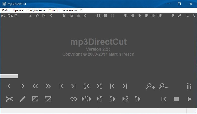Click the large scissors cut button
Viewport: 197px width, 114px height.
coord(10,99)
